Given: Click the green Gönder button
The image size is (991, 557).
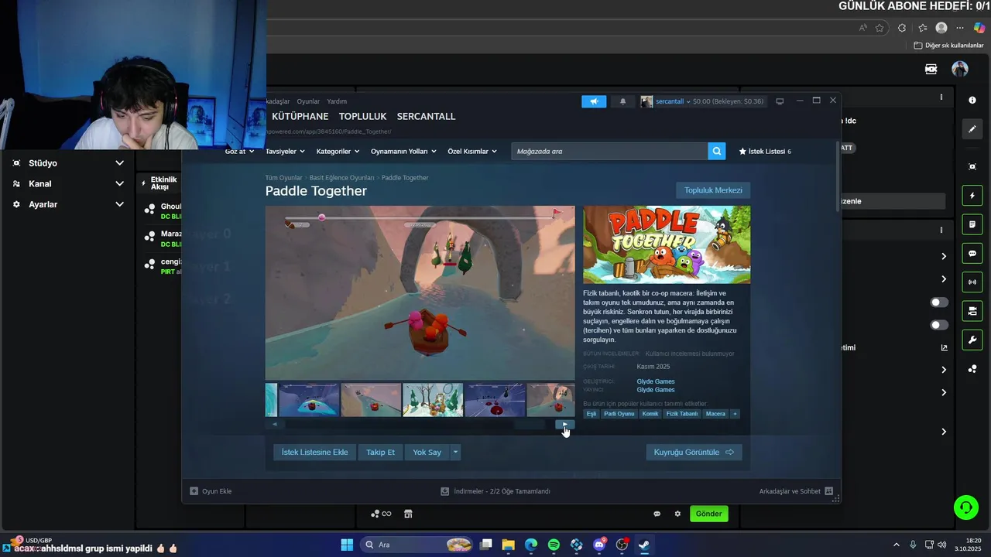Looking at the screenshot, I should (708, 514).
